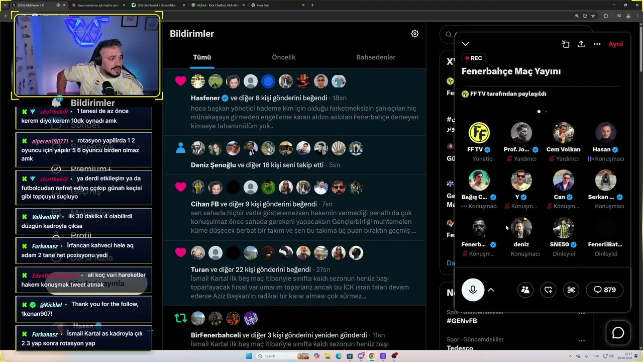Open OBS Studio from the taskbar
The height and width of the screenshot is (362, 643).
[394, 356]
